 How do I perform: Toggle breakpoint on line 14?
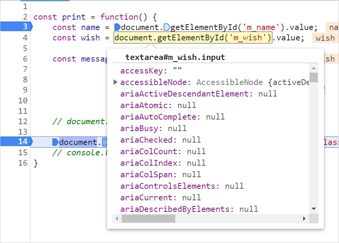[17, 141]
